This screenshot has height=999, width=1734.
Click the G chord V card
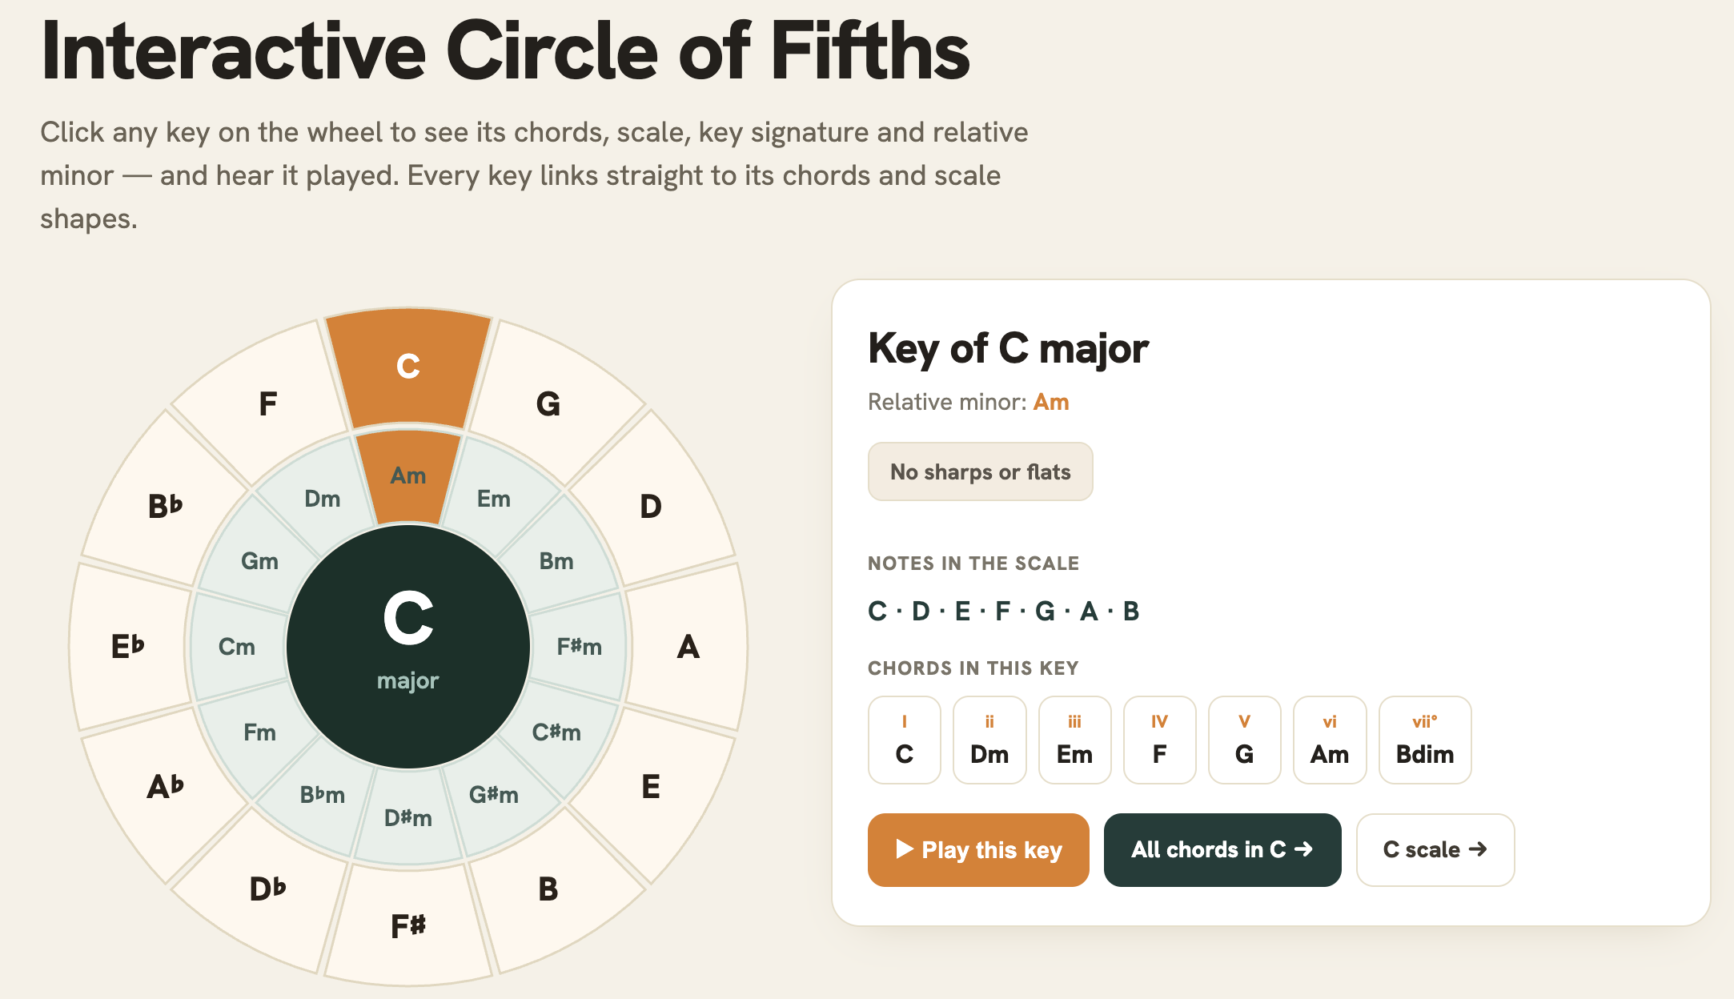[x=1244, y=740]
